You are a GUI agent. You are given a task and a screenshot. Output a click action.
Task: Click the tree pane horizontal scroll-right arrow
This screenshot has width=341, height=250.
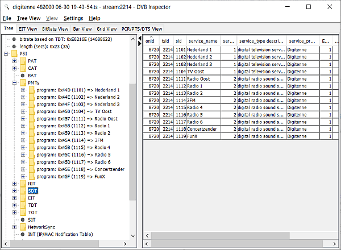125,244
